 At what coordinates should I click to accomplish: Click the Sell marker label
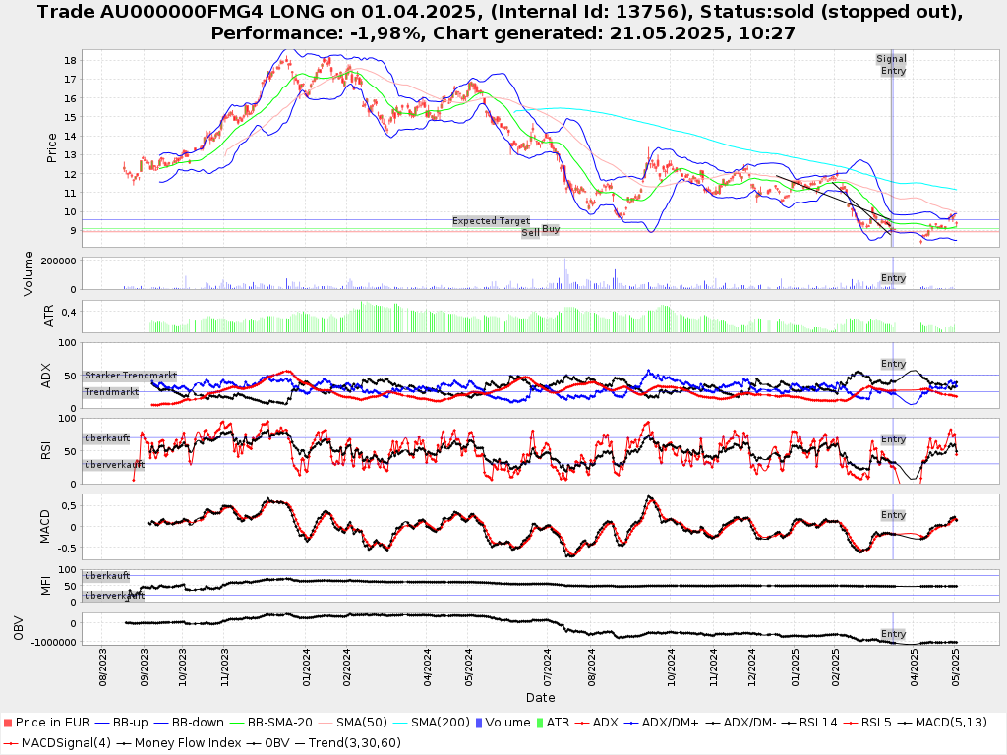[530, 233]
